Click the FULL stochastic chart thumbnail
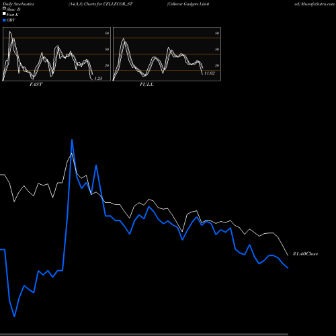This screenshot has width=336, height=336. pos(167,54)
